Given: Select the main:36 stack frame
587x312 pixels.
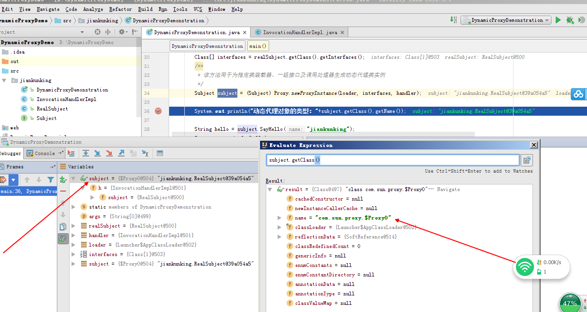Looking at the screenshot, I should (28, 192).
